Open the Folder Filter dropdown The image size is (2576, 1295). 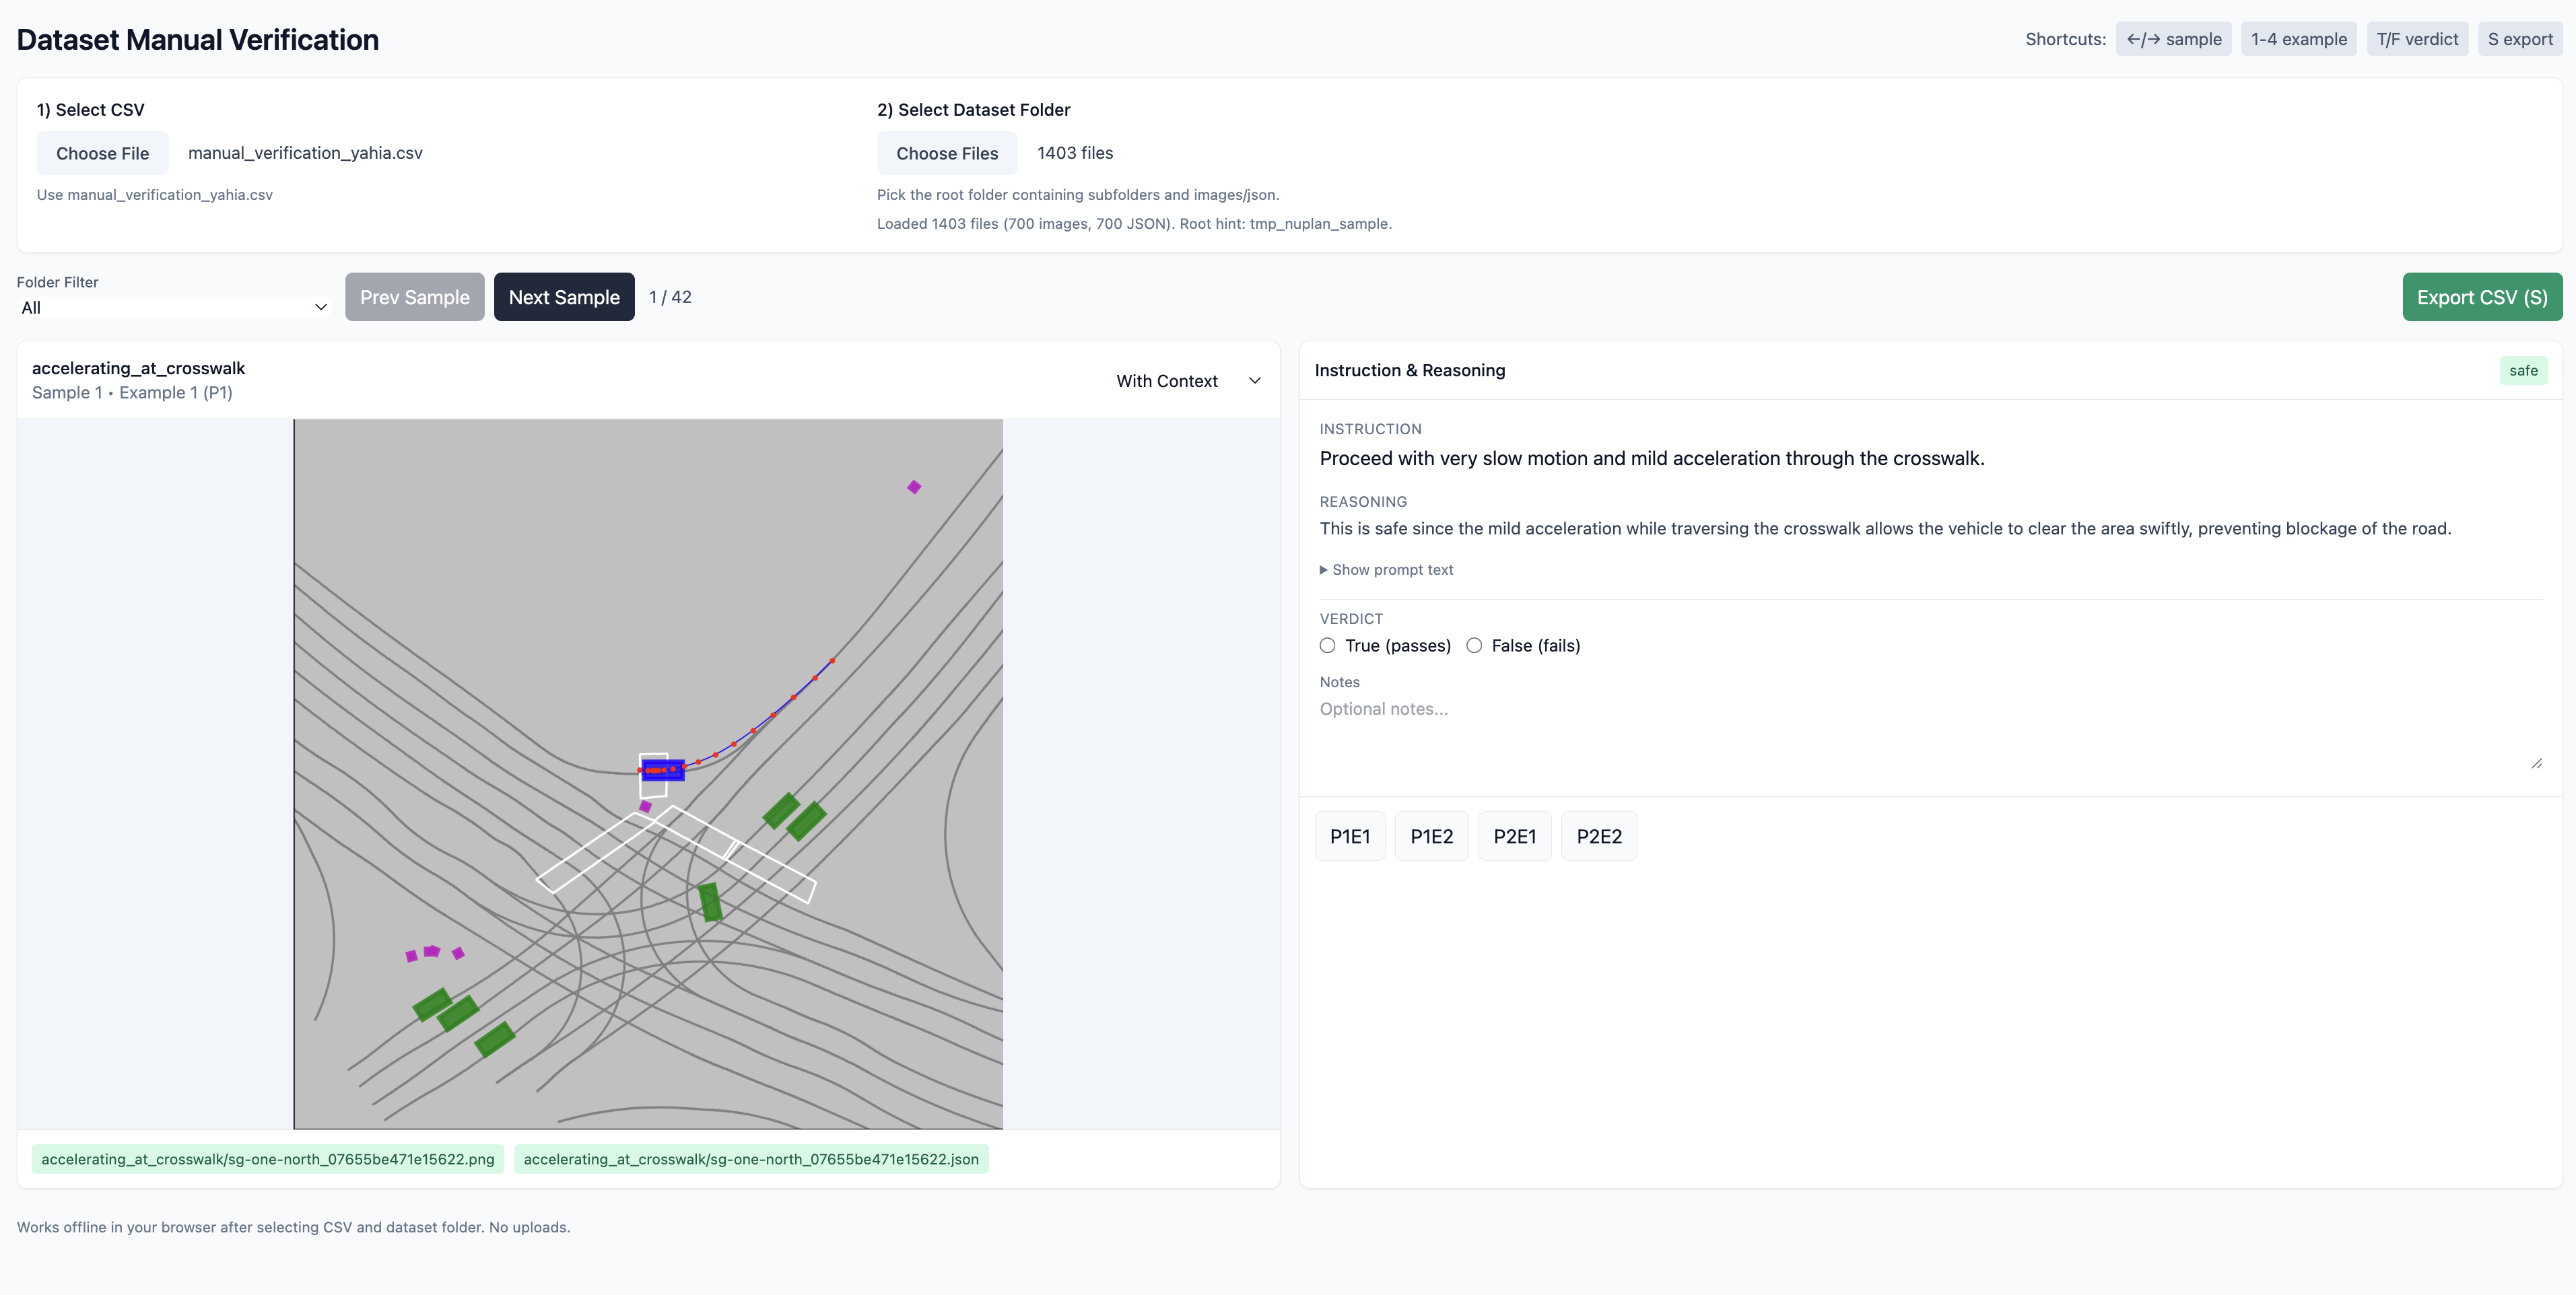(173, 307)
